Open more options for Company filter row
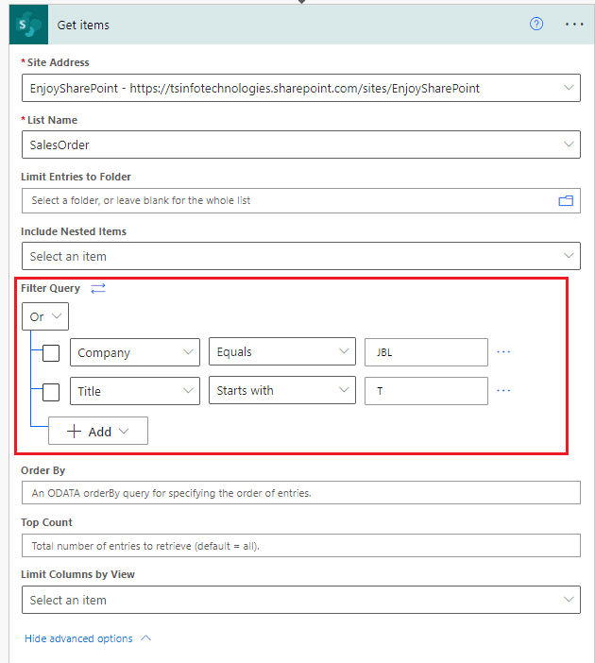Screen dimensions: 595x663 503,351
